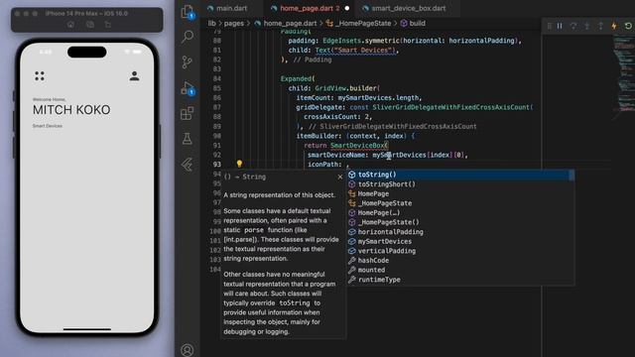Click the Step Out debug button
Image resolution: width=635 pixels, height=357 pixels.
click(600, 26)
